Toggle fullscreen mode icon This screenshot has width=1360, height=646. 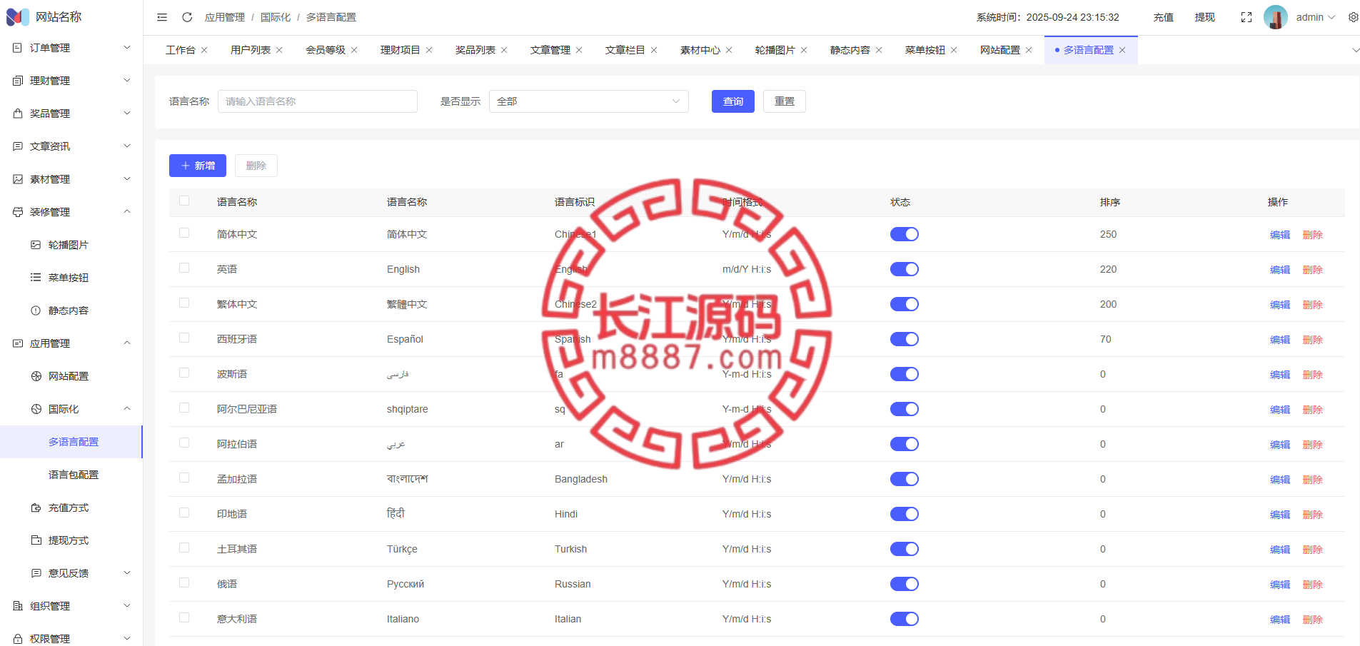point(1246,17)
